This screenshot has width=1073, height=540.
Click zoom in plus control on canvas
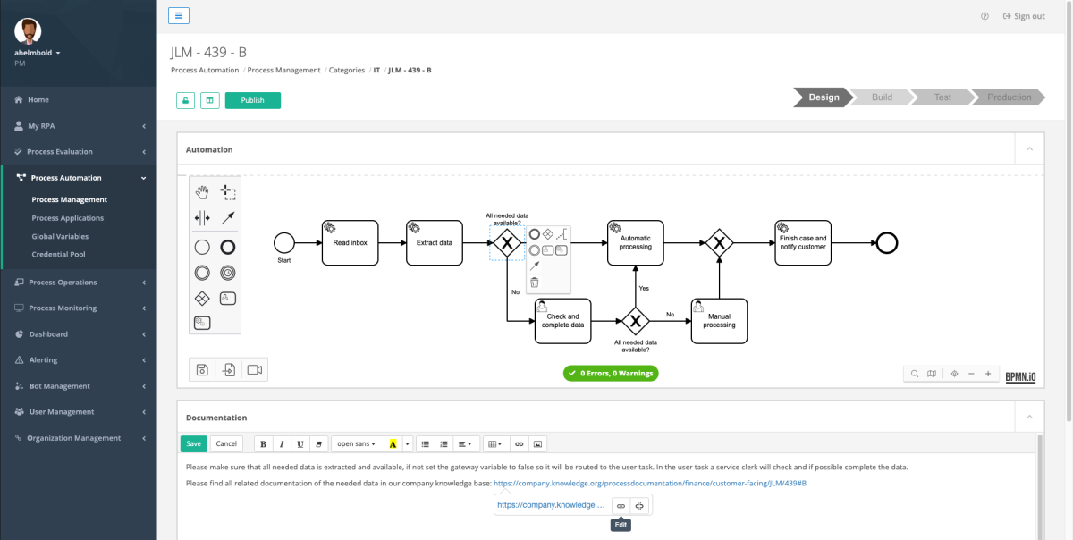click(989, 373)
